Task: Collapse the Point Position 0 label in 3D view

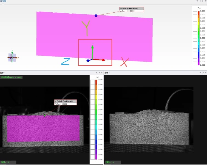Action: point(120,9)
